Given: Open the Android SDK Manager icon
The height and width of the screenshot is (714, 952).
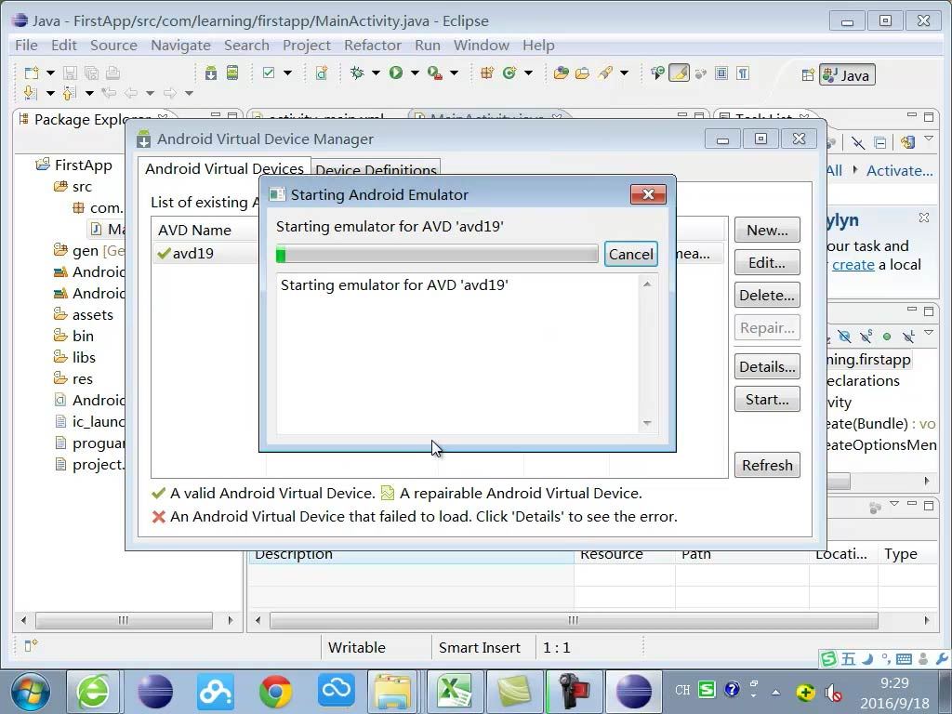Looking at the screenshot, I should point(211,73).
